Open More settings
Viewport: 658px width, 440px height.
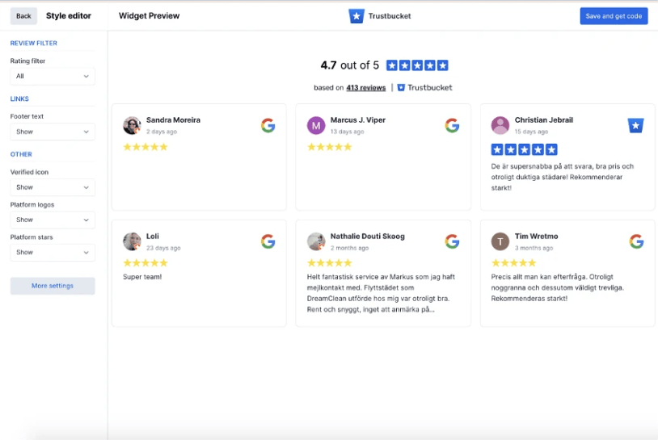coord(53,286)
